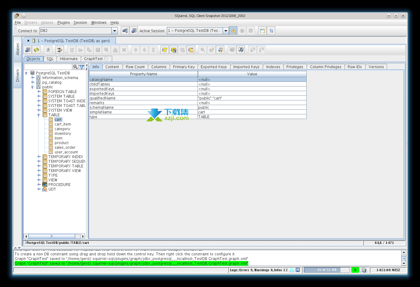Switch to the Primary Key tab

tap(184, 67)
